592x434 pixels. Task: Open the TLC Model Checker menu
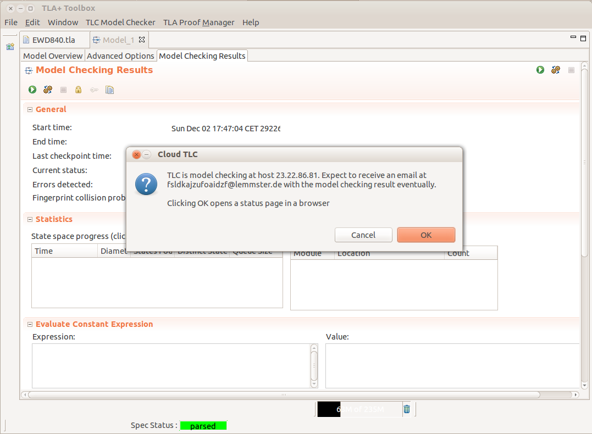tap(120, 23)
